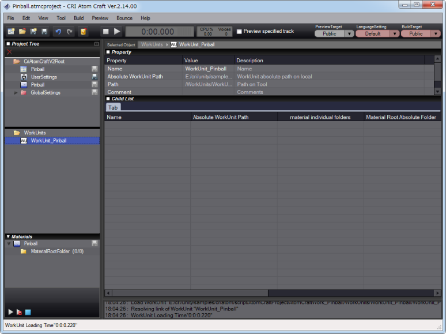Screen dimensions: 446x334
Task: Open the Build menu
Action: [78, 18]
